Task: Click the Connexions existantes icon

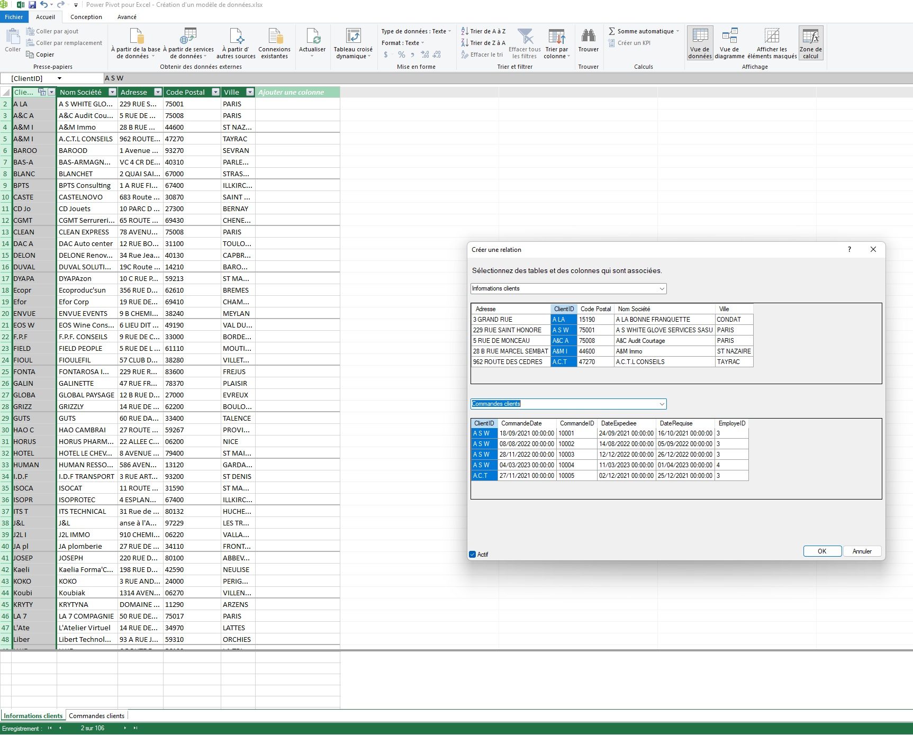Action: (275, 43)
